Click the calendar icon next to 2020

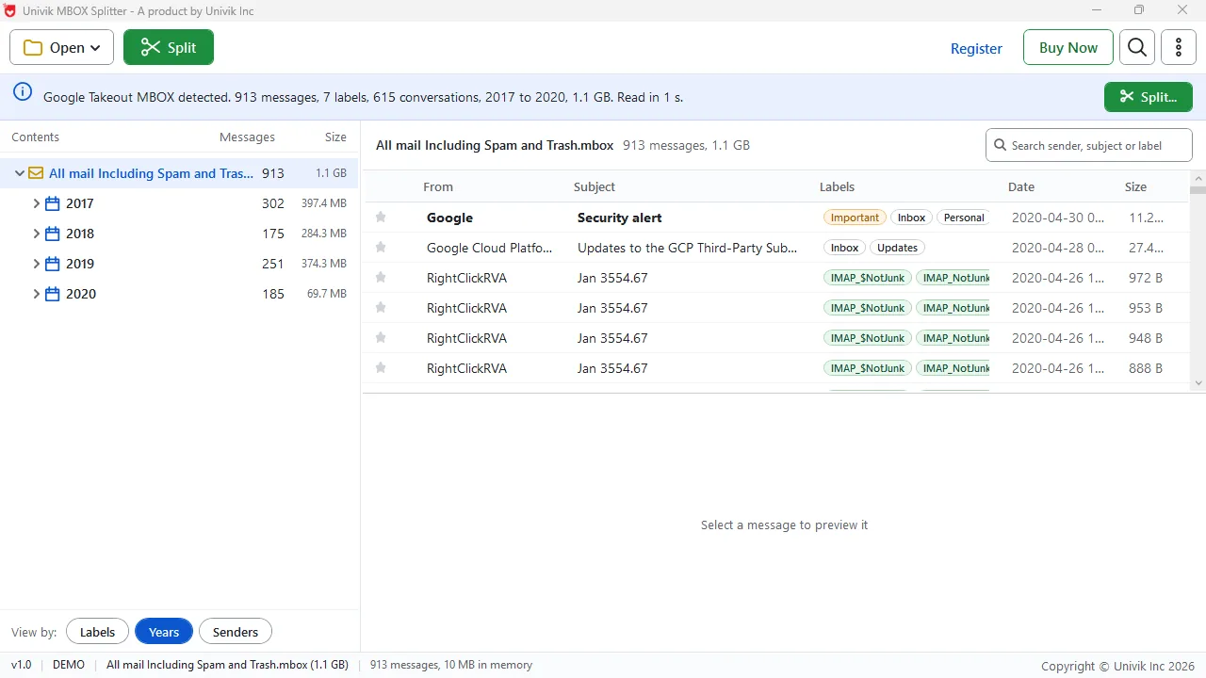pos(53,294)
